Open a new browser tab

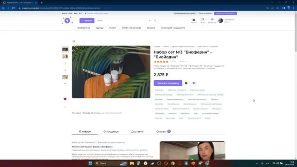pos(42,3)
